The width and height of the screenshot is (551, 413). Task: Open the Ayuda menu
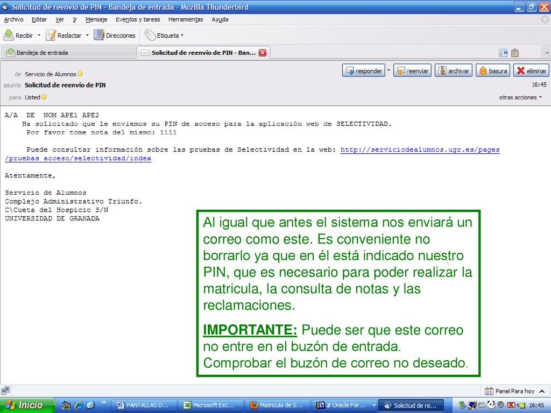pyautogui.click(x=220, y=19)
